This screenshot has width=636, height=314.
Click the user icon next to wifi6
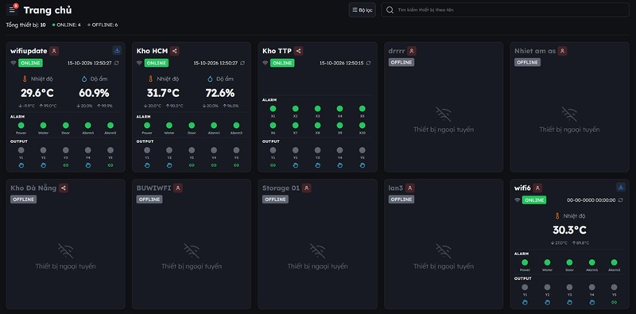click(x=537, y=188)
